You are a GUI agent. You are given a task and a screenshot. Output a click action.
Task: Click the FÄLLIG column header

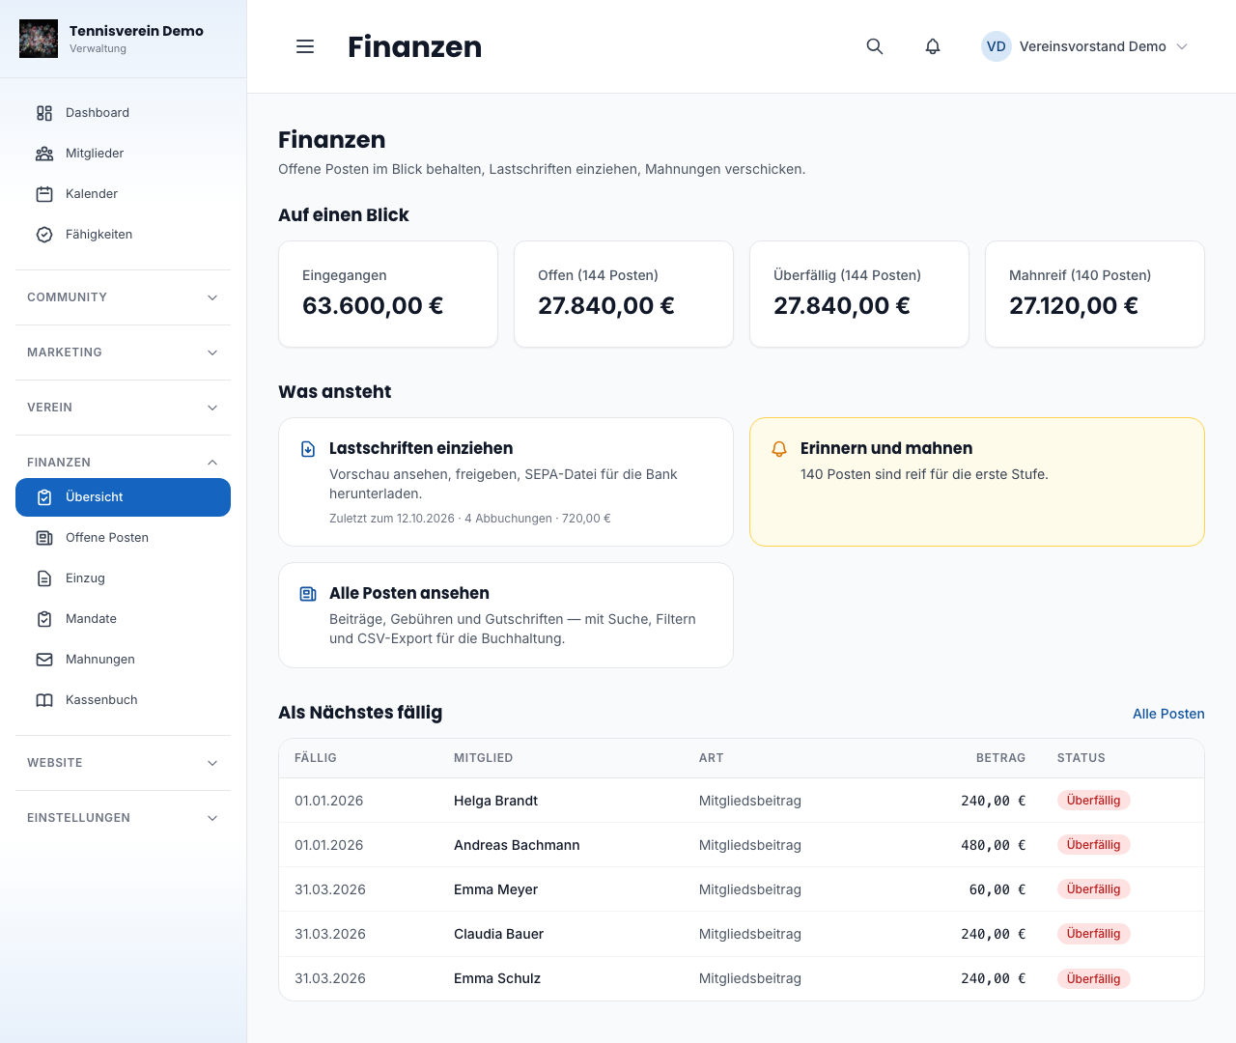316,758
